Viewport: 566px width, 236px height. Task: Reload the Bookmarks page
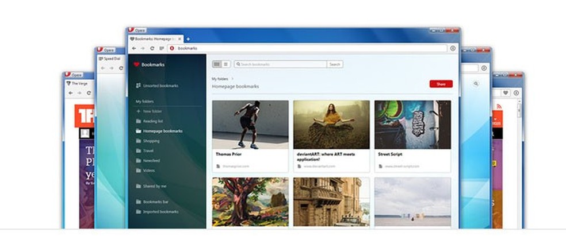tap(152, 48)
